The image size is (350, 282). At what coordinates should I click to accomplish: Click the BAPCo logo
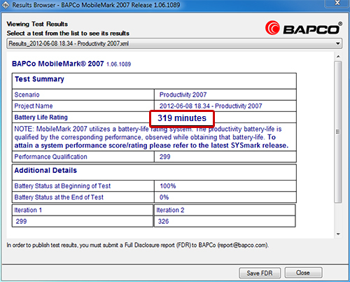tap(304, 28)
